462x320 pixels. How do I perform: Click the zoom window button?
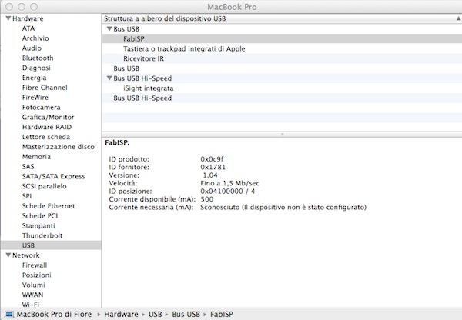coord(34,7)
